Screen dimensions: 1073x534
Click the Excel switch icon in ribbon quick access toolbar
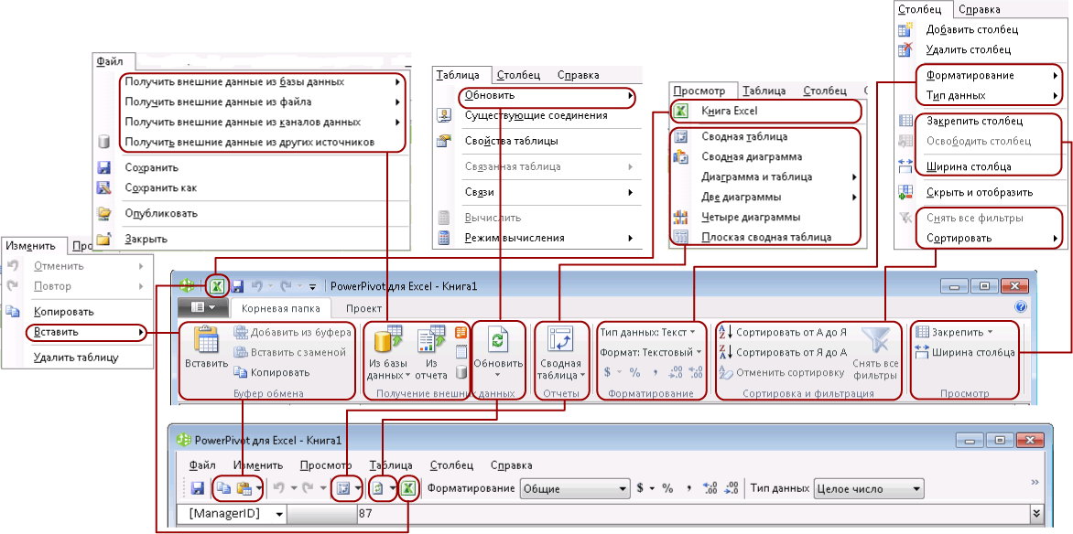point(217,286)
